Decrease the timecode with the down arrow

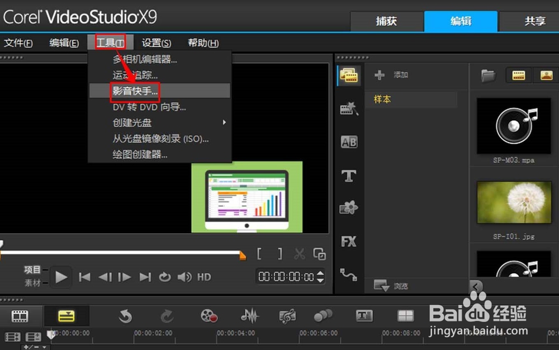[x=320, y=281]
